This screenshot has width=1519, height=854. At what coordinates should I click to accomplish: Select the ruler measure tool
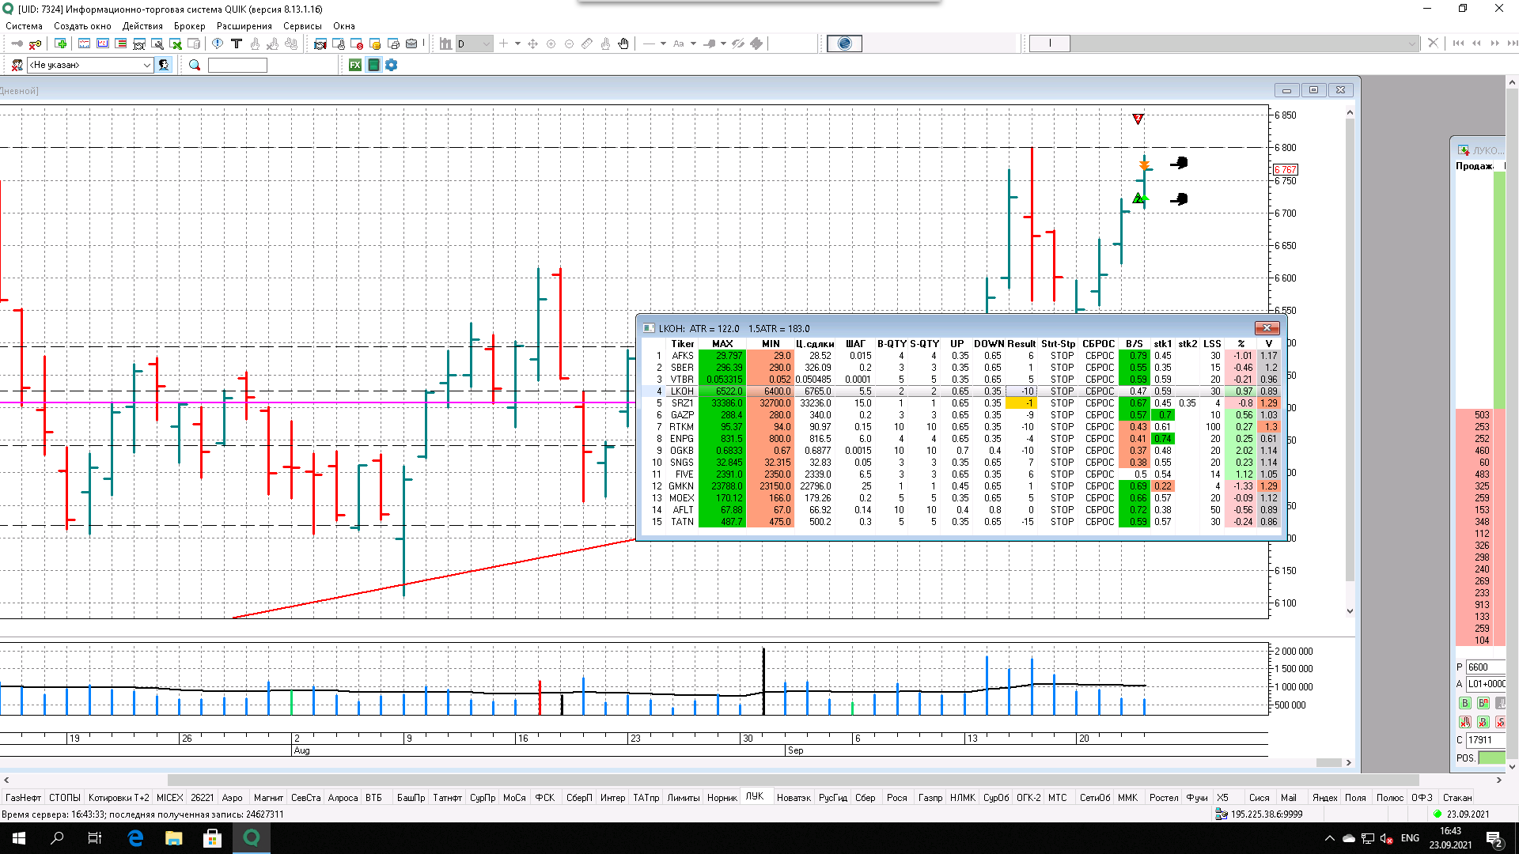point(587,43)
